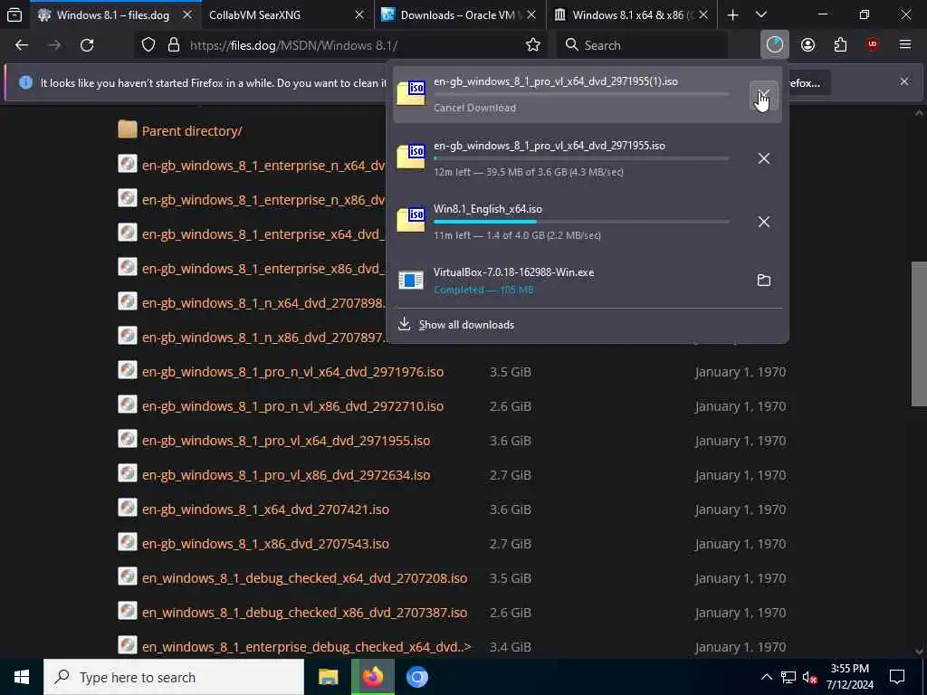Open the Firefox application menu
Viewport: 927px width, 695px height.
point(905,44)
